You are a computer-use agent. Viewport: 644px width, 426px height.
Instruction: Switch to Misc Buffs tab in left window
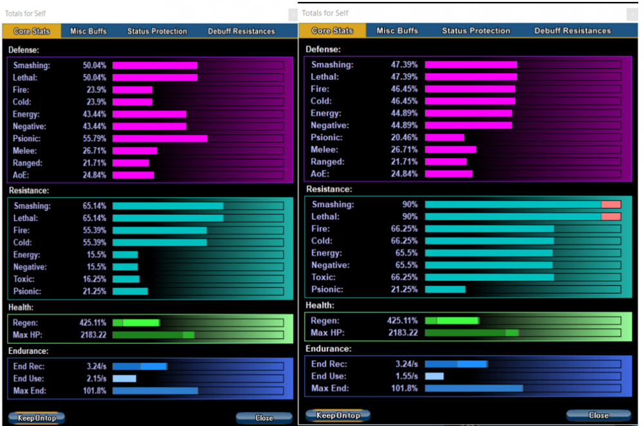click(89, 31)
